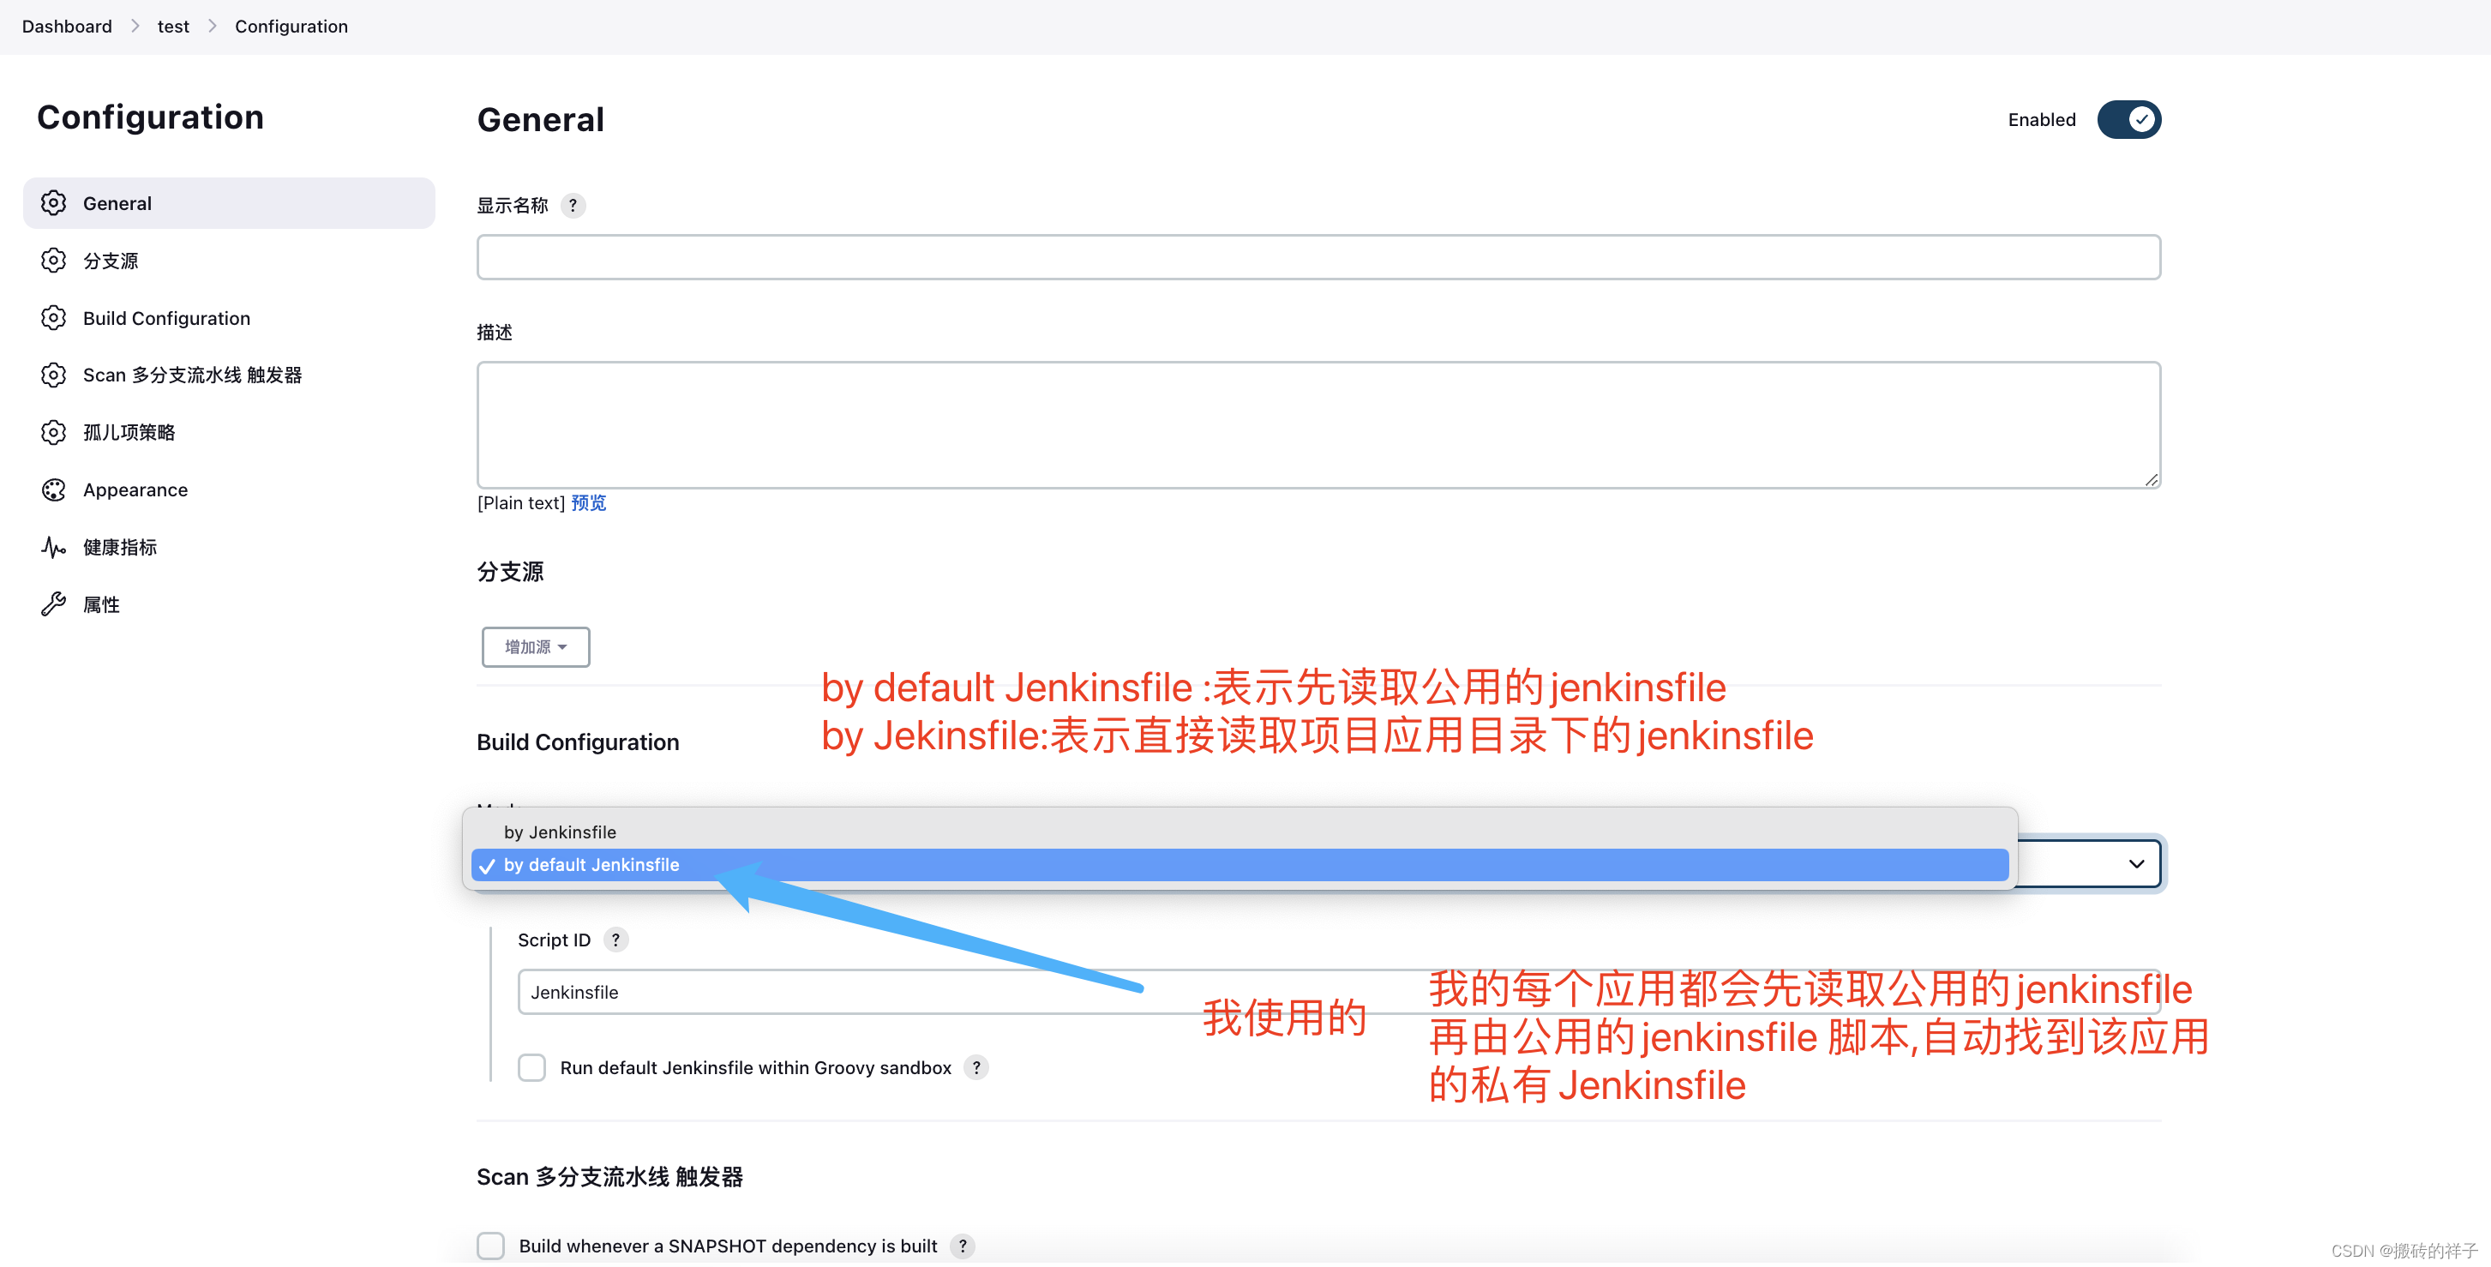
Task: Open the 增加源 dropdown
Action: (536, 647)
